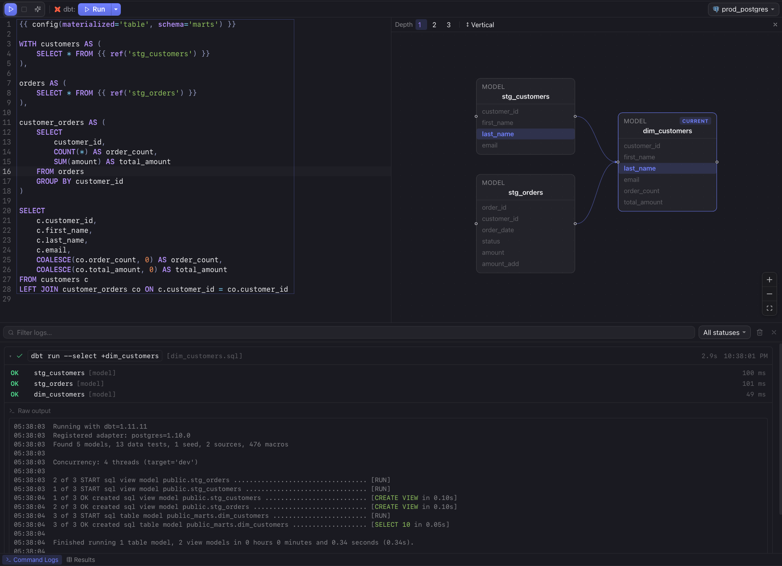Close the logs panel
The width and height of the screenshot is (782, 566).
[774, 332]
